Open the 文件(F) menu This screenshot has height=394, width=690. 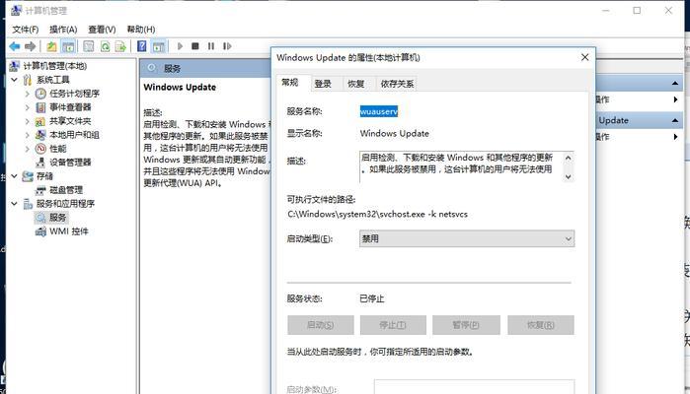26,30
